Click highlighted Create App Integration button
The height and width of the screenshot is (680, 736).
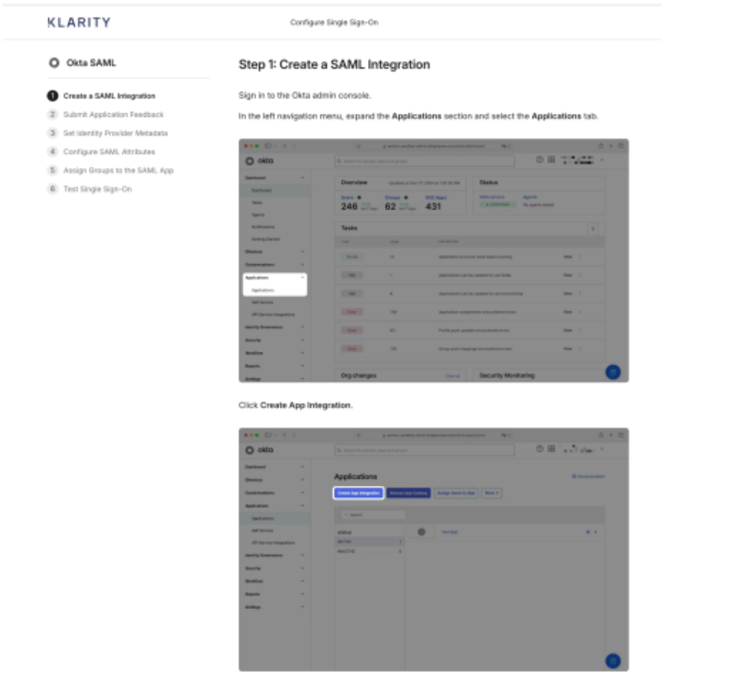coord(359,493)
